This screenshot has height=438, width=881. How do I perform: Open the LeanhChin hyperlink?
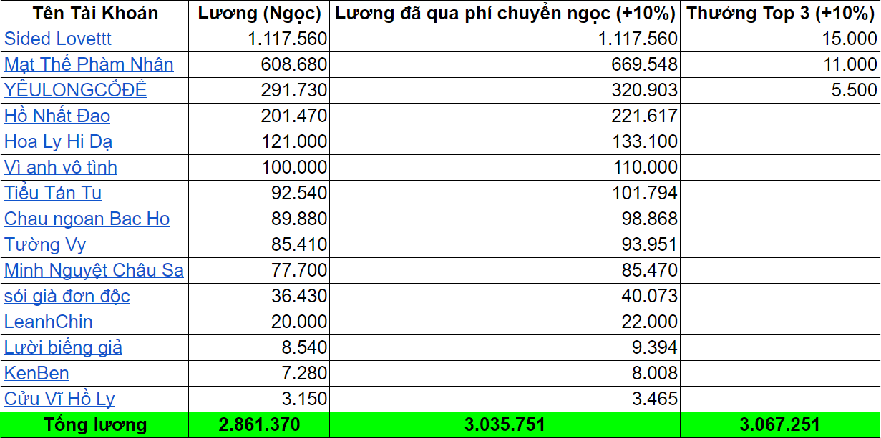[x=48, y=322]
